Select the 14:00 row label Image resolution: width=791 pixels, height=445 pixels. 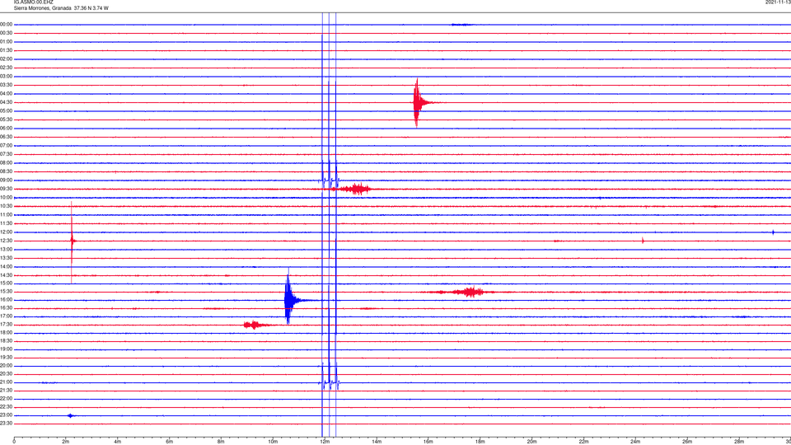pos(7,266)
